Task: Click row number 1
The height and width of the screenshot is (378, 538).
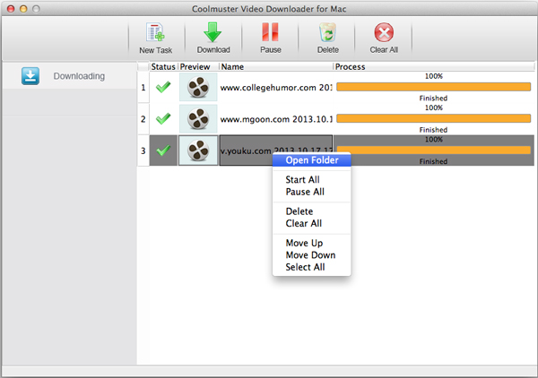Action: click(x=143, y=88)
